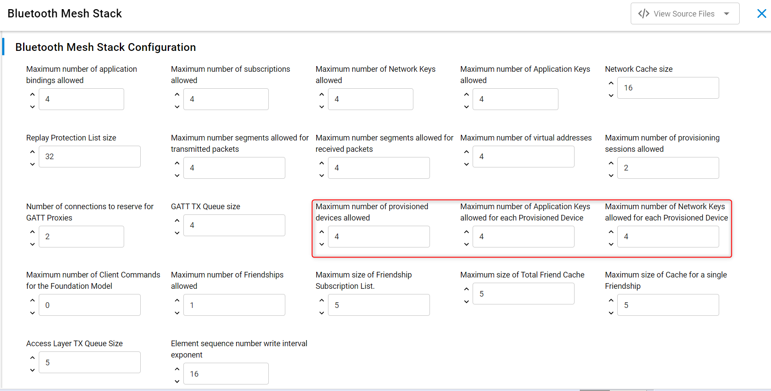Decrement Maximum number of Network Keys allowed
This screenshot has height=391, width=771.
[x=321, y=107]
